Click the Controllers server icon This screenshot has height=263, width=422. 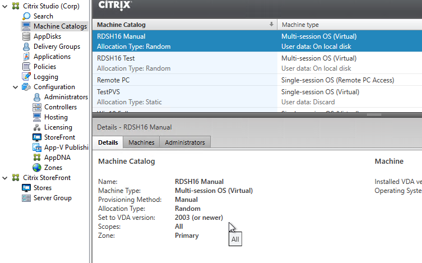tap(37, 107)
